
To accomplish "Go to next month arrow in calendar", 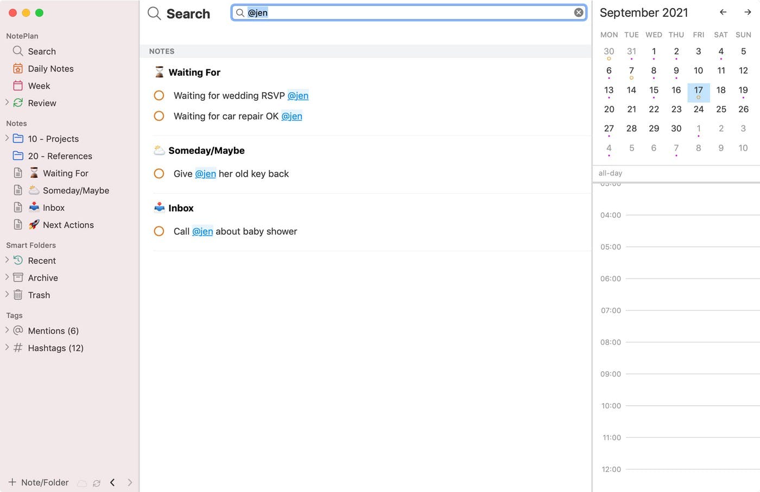I will [x=748, y=12].
